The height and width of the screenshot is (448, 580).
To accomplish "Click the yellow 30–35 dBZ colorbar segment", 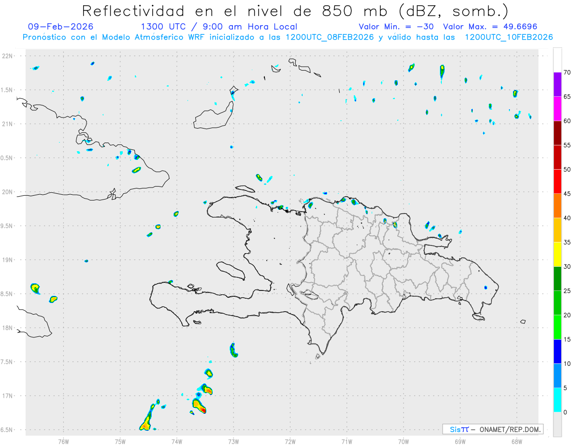I will coord(557,254).
